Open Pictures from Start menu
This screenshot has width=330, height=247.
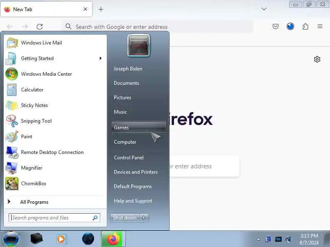(123, 98)
